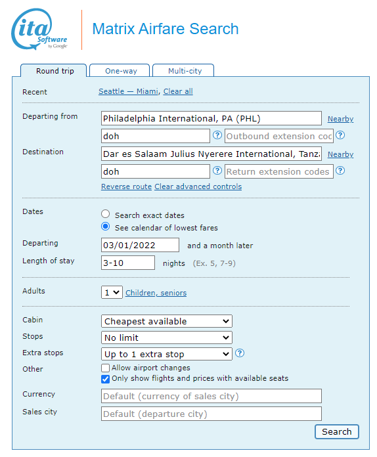Open the Adults count dropdown
This screenshot has height=457, width=377.
tap(112, 292)
